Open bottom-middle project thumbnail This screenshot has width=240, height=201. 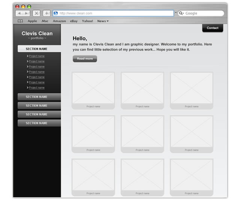[x=142, y=177]
